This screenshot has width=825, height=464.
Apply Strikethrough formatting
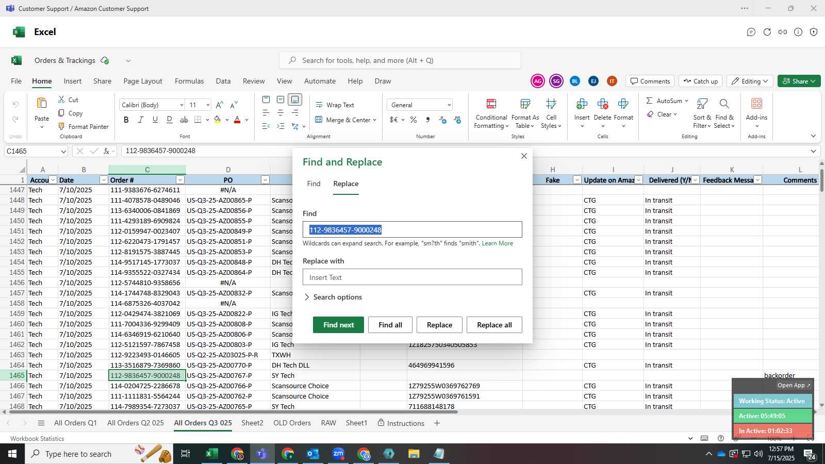pyautogui.click(x=184, y=120)
